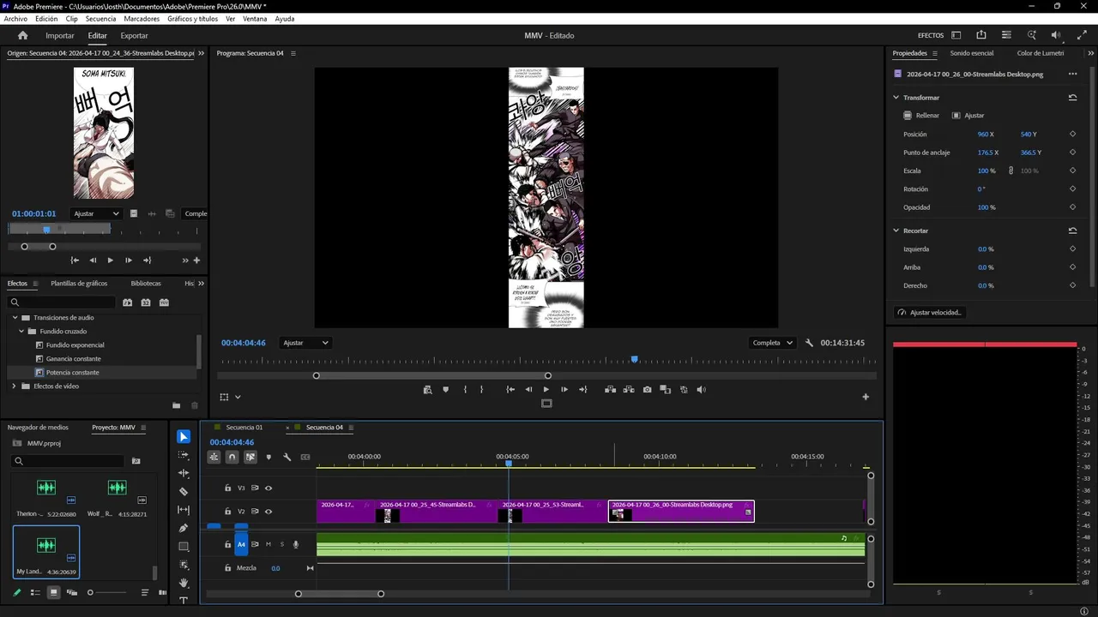
Task: Create new custom bin in Effects panel
Action: pos(176,405)
